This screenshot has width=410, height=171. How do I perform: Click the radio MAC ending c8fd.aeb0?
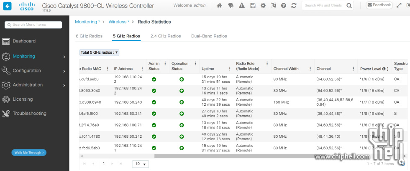point(89,79)
